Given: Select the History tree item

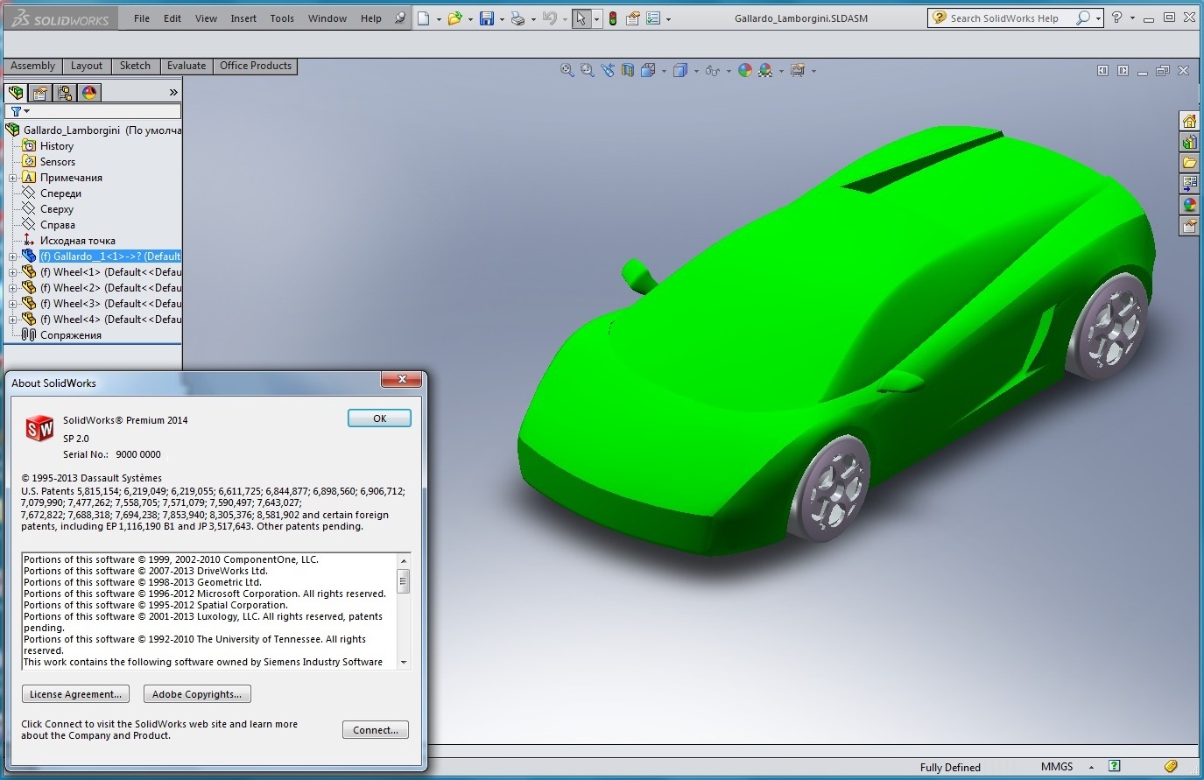Looking at the screenshot, I should point(57,146).
